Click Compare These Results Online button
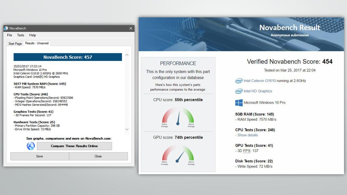This screenshot has width=347, height=195. tap(74, 146)
